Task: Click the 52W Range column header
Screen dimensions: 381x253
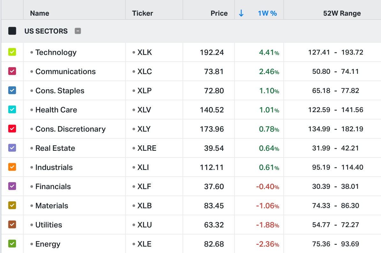Action: 342,13
